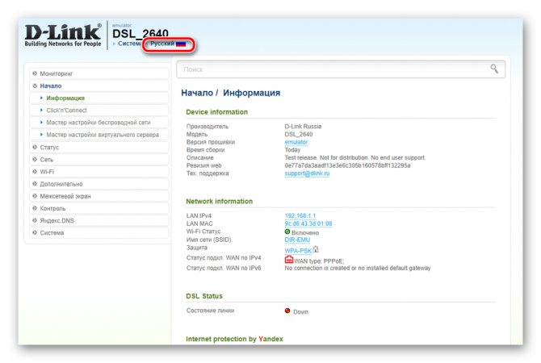Focus the Поиск search field

pyautogui.click(x=341, y=69)
